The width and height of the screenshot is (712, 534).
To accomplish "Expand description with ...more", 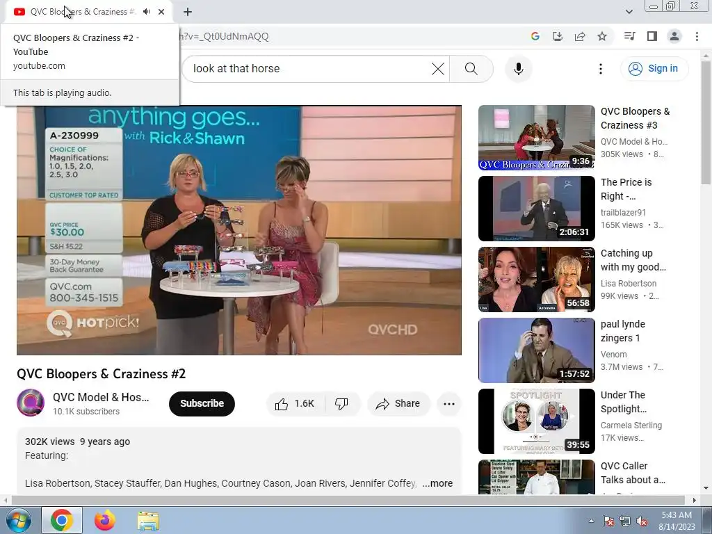I will click(x=437, y=483).
